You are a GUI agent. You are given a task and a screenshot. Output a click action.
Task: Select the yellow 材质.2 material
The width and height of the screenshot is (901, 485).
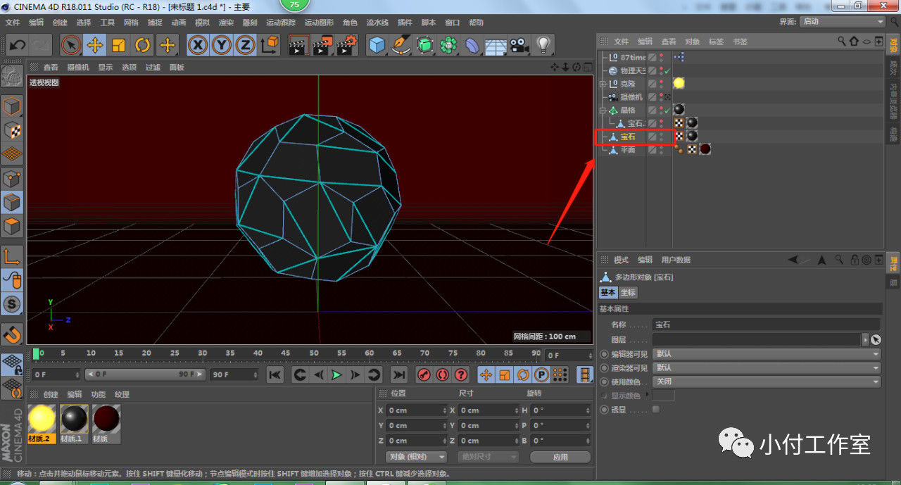[42, 423]
